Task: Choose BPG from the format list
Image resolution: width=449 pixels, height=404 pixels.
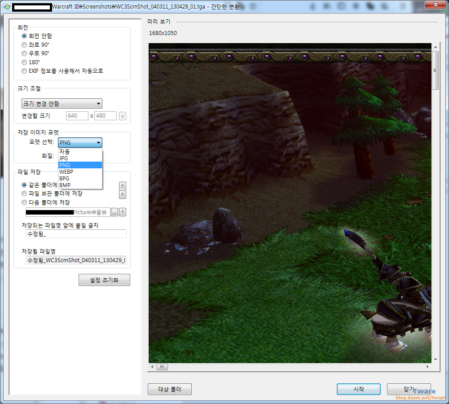Action: (x=80, y=178)
